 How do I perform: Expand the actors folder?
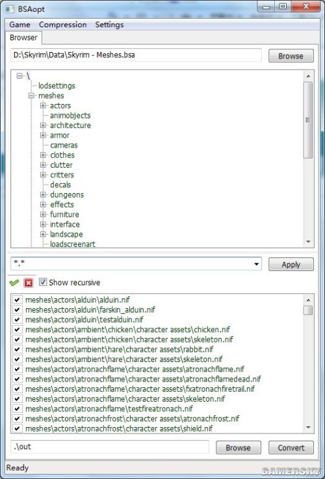coord(43,105)
